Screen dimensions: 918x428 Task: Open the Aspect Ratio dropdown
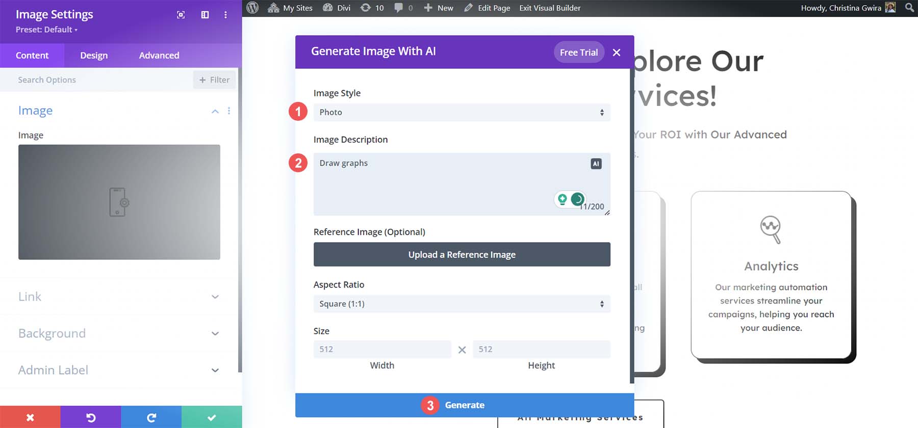point(462,304)
